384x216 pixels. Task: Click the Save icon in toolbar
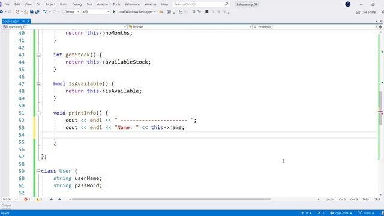[x=32, y=12]
